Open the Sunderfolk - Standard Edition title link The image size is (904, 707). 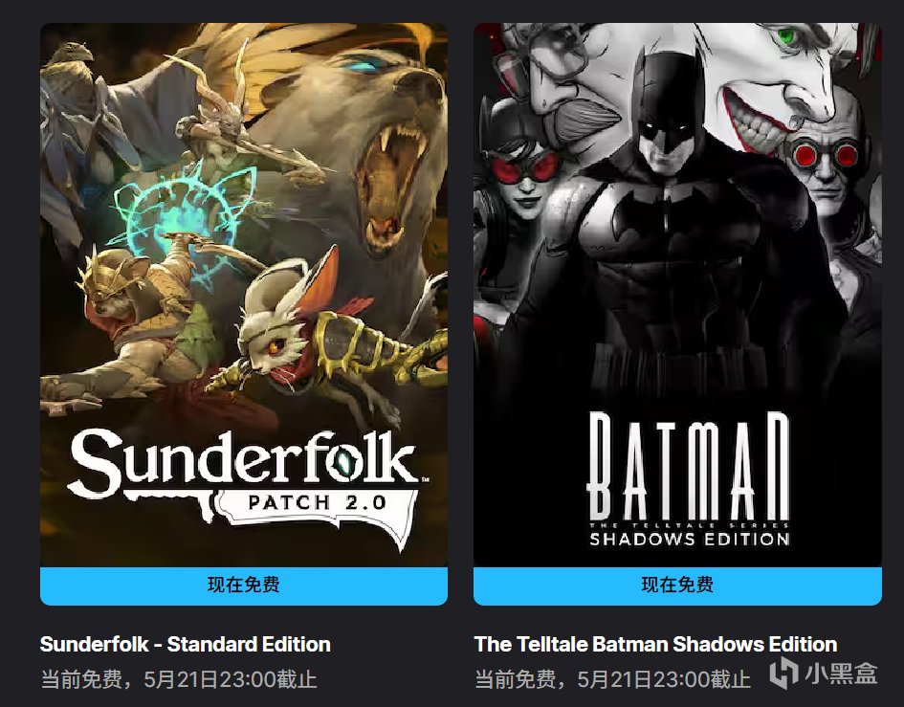click(185, 644)
